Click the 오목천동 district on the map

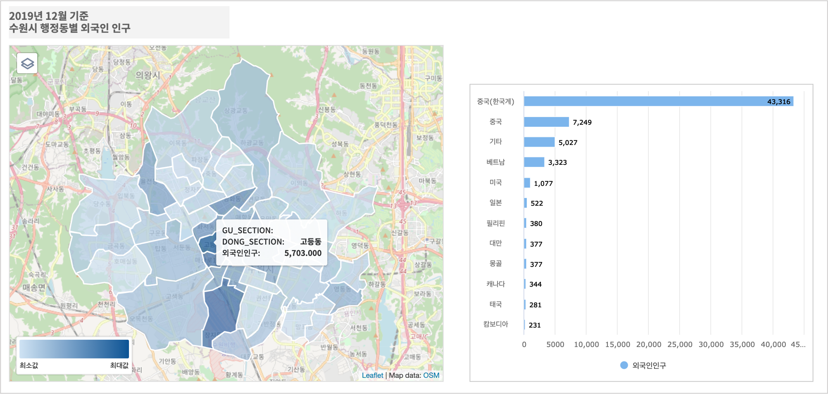141,319
